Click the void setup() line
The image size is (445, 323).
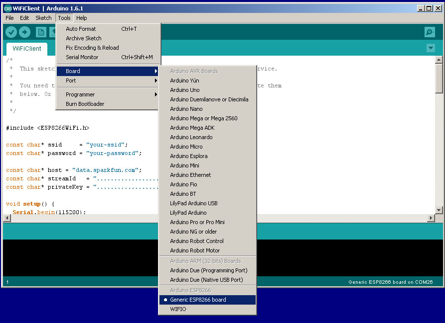coord(30,204)
